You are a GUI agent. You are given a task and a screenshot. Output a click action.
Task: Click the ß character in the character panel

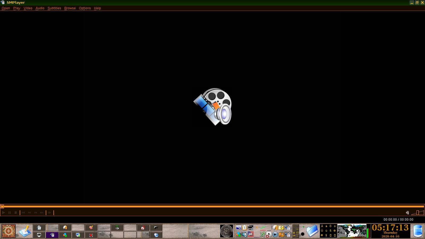[330, 231]
